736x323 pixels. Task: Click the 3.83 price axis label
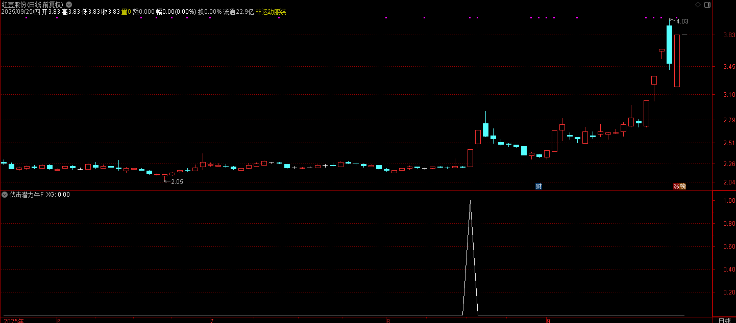pyautogui.click(x=728, y=35)
